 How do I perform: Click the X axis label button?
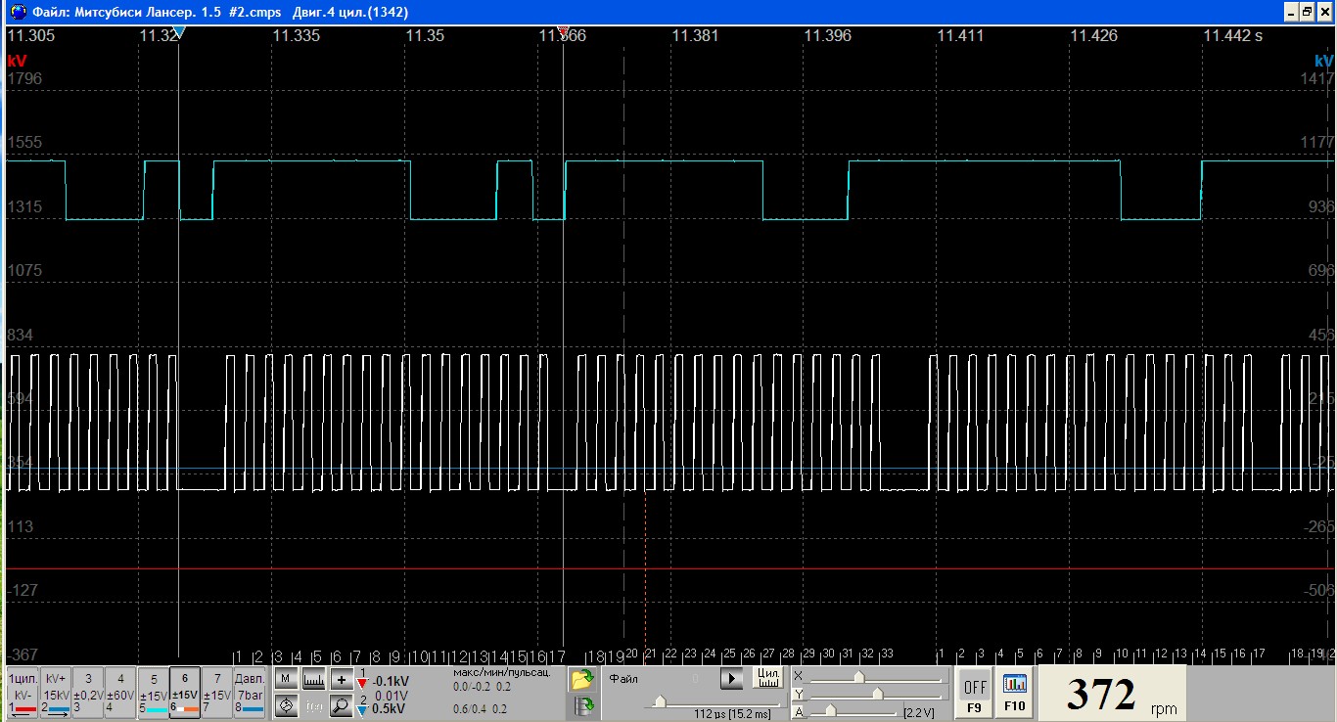(798, 676)
